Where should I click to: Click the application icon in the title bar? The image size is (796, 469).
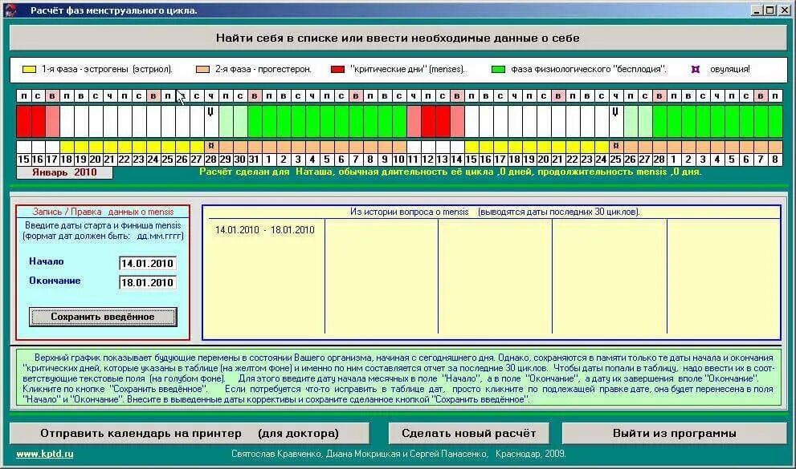[10, 10]
